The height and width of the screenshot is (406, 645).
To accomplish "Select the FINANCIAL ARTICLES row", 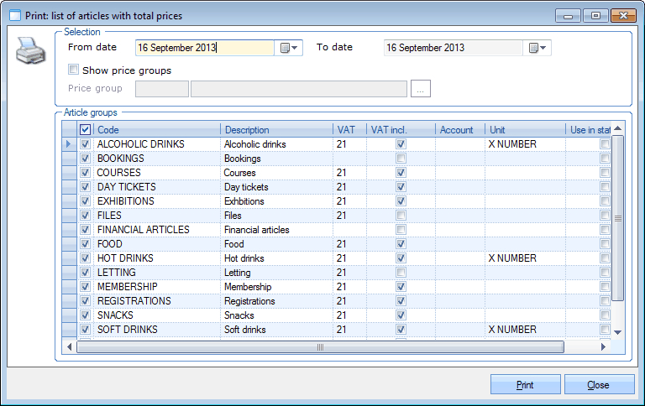I will (144, 230).
